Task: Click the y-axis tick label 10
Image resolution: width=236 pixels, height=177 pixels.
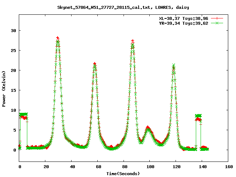Action: (13, 110)
